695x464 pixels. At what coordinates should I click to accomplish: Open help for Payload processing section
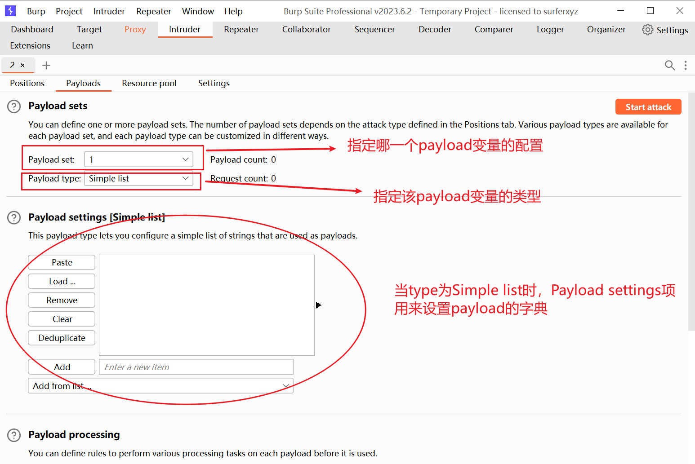[14, 435]
